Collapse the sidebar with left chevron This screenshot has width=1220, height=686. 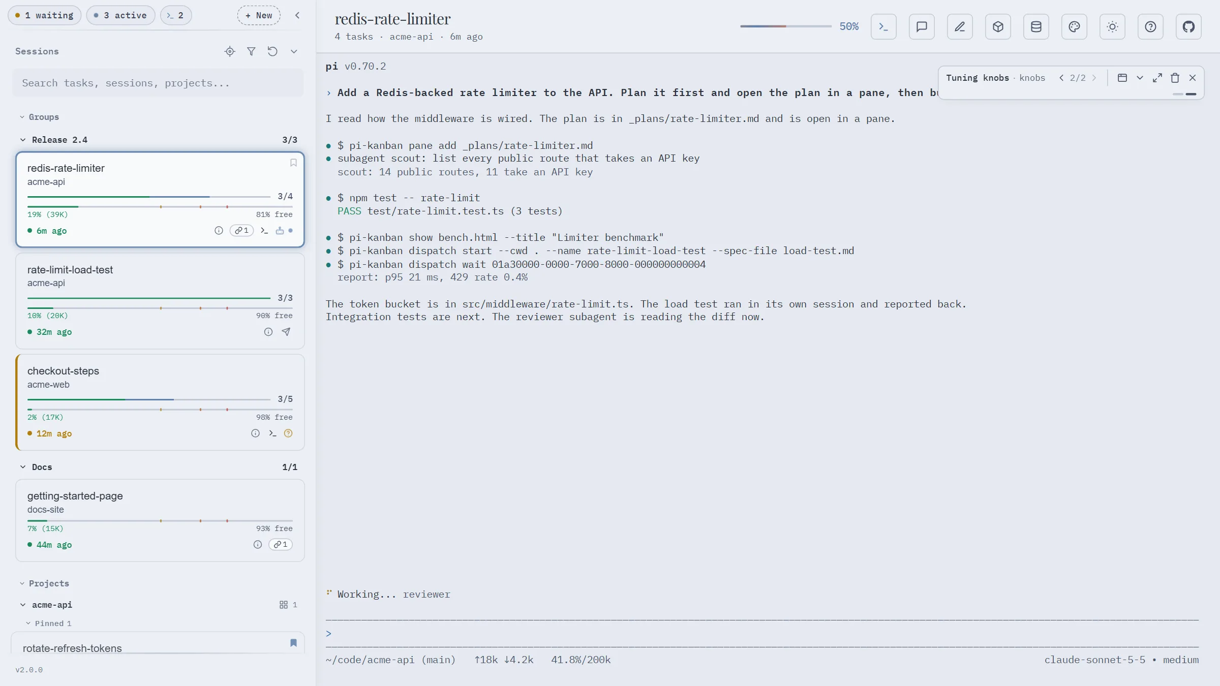pyautogui.click(x=297, y=15)
